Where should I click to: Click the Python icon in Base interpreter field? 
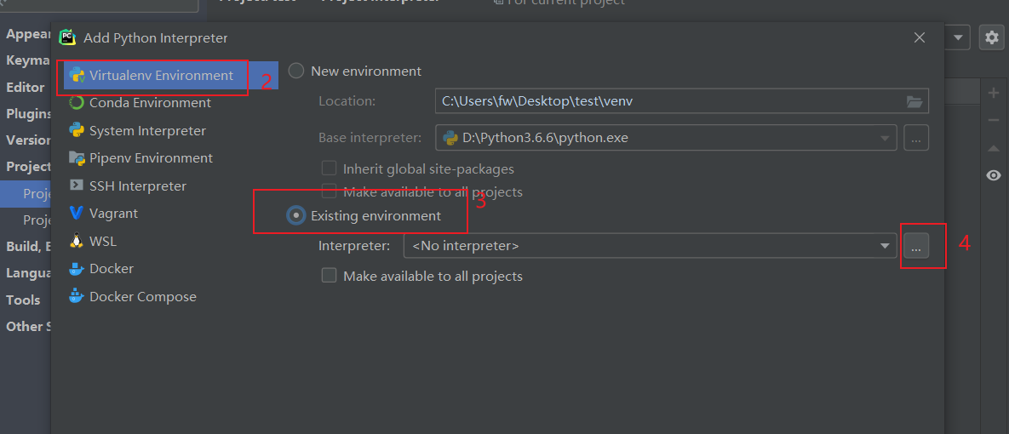pos(450,138)
